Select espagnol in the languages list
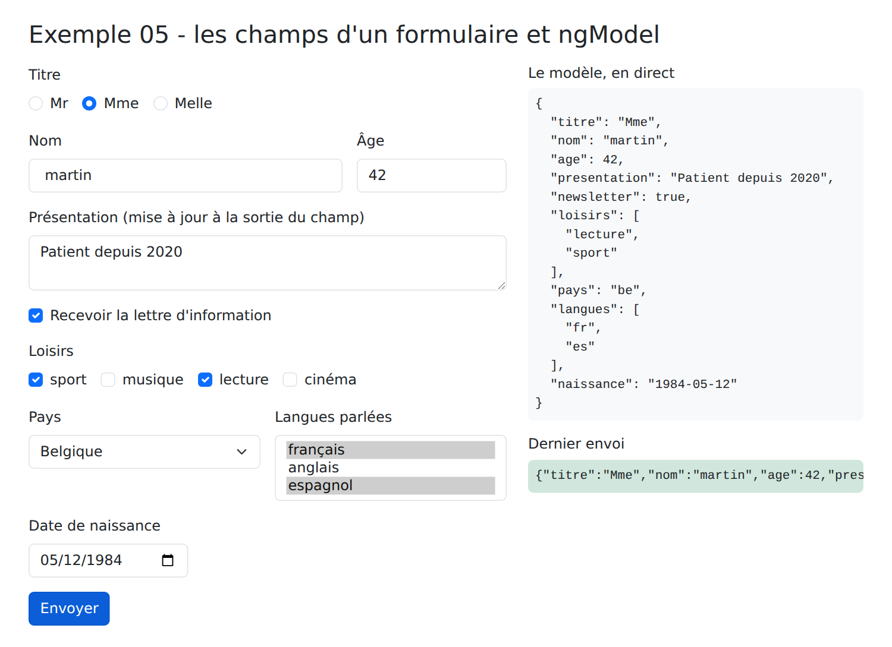Viewport: 892px width, 647px height. click(x=391, y=485)
